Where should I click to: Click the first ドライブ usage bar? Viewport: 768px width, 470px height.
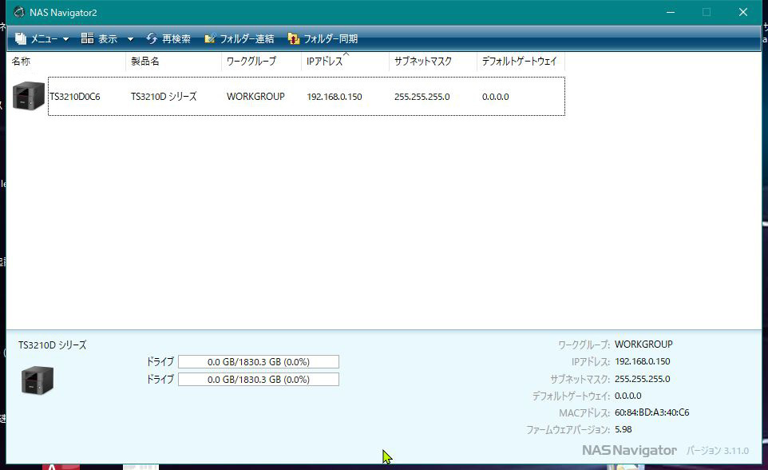tap(259, 361)
